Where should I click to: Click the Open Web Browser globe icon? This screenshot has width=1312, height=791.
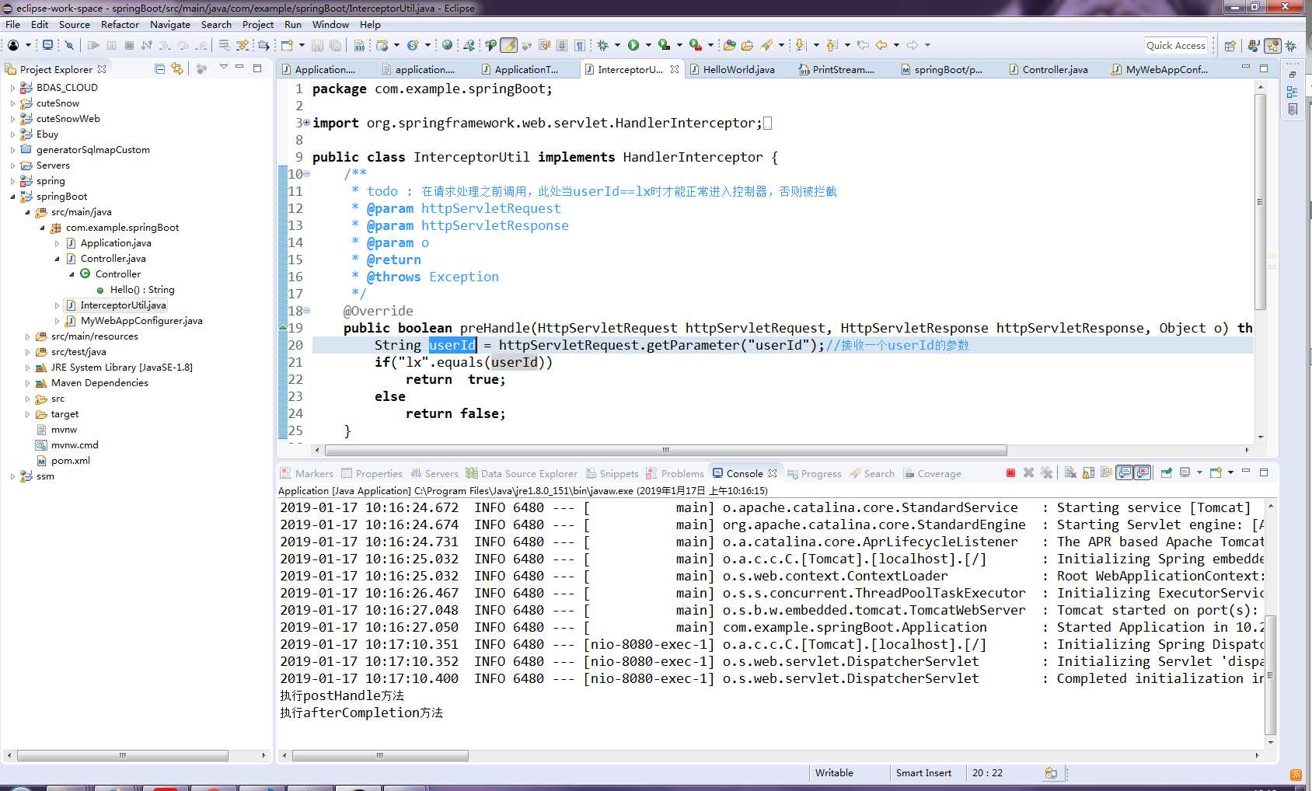point(447,45)
